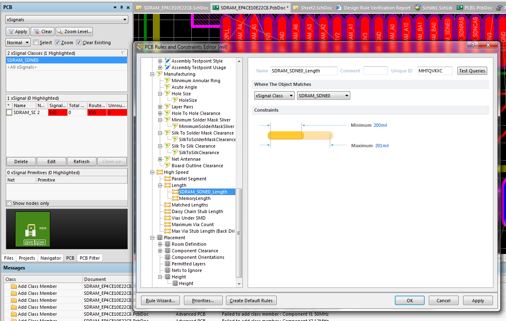Toggle the Show nodes only checkbox
This screenshot has height=321, width=506.
(9, 203)
